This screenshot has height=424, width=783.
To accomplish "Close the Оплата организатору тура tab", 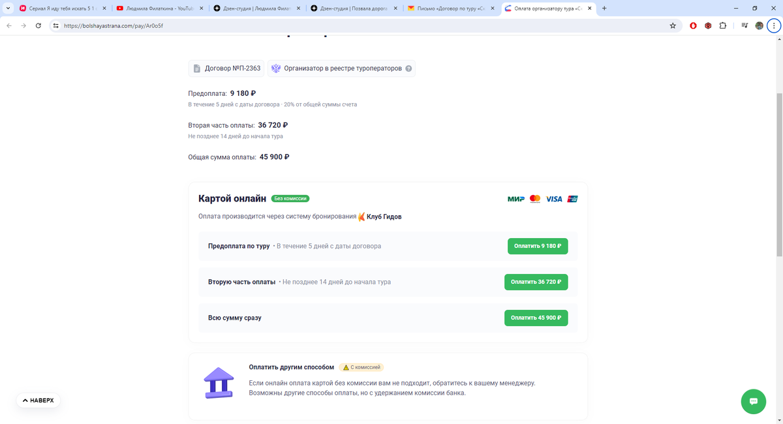I will point(591,8).
